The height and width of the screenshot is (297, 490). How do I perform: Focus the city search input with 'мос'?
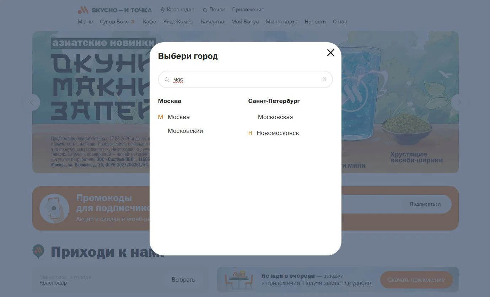[245, 80]
